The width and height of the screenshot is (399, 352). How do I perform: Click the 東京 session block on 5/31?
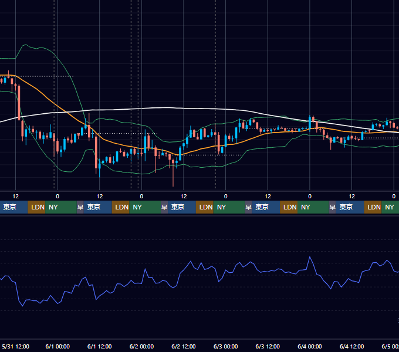(13, 207)
